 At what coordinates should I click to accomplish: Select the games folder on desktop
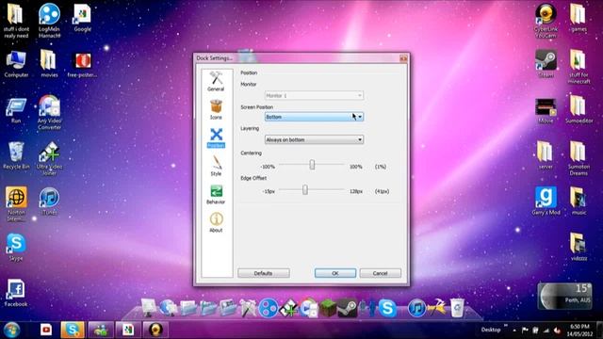pos(579,18)
